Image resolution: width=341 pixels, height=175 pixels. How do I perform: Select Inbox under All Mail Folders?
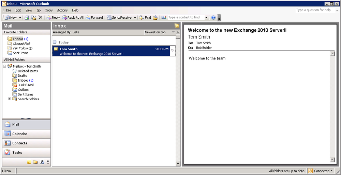(x=23, y=80)
